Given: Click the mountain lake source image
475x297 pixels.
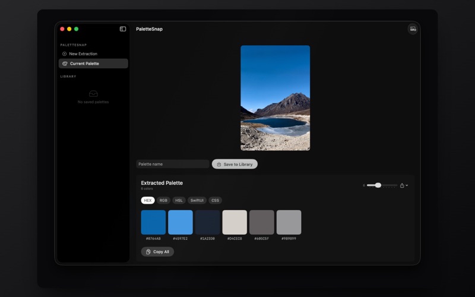Looking at the screenshot, I should (275, 98).
